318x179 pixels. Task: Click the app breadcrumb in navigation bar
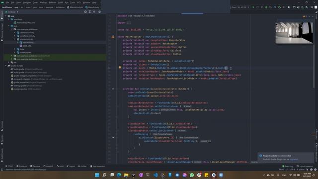[16, 7]
